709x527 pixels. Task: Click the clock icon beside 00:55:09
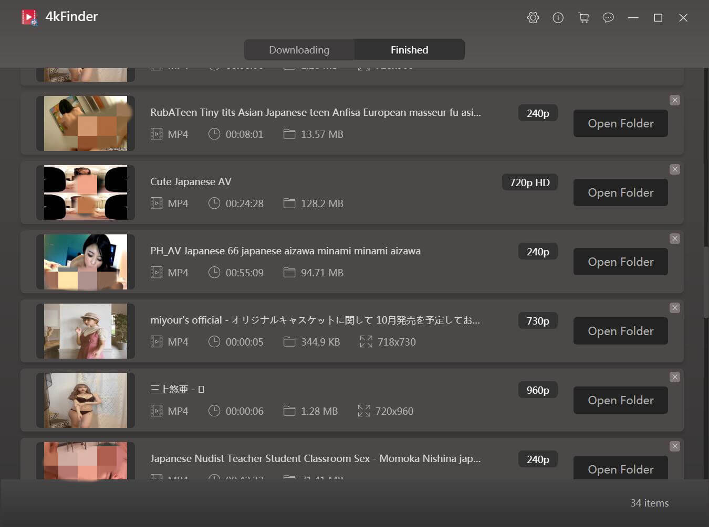click(214, 272)
